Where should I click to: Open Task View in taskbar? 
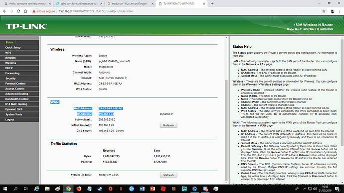coord(25,189)
